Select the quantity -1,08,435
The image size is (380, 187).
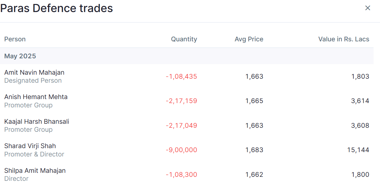coord(181,77)
